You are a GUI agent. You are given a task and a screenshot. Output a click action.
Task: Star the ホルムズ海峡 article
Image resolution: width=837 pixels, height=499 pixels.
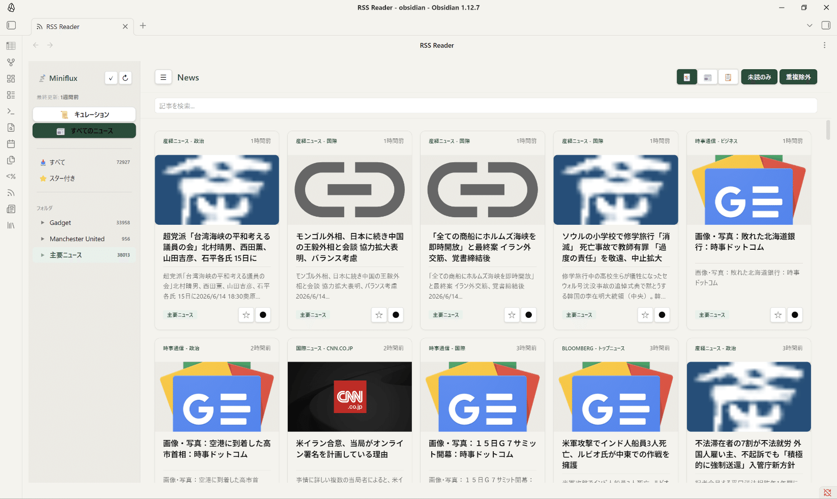512,315
